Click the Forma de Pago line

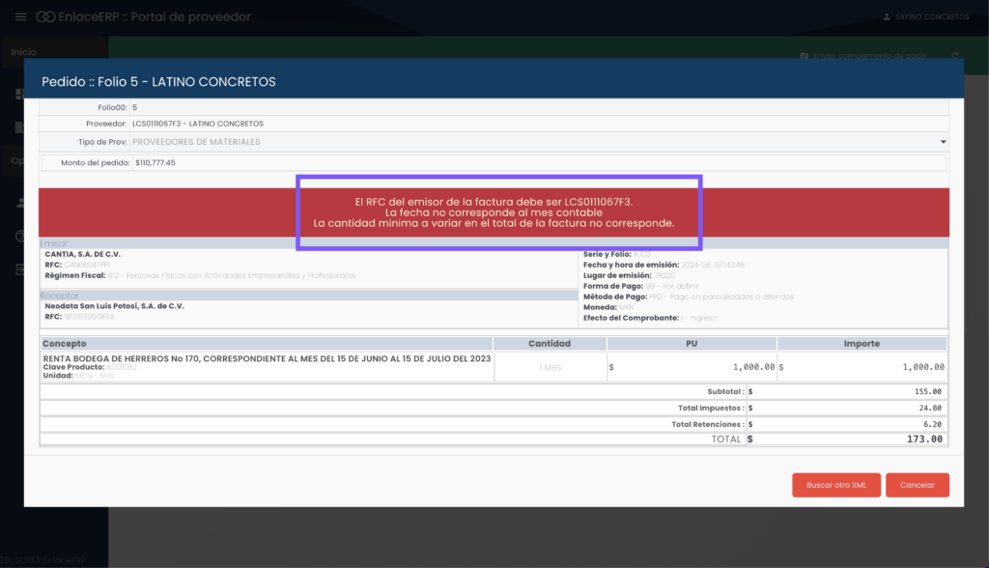coord(641,287)
